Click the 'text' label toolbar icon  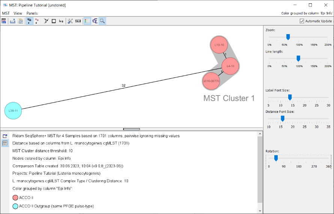78,21
